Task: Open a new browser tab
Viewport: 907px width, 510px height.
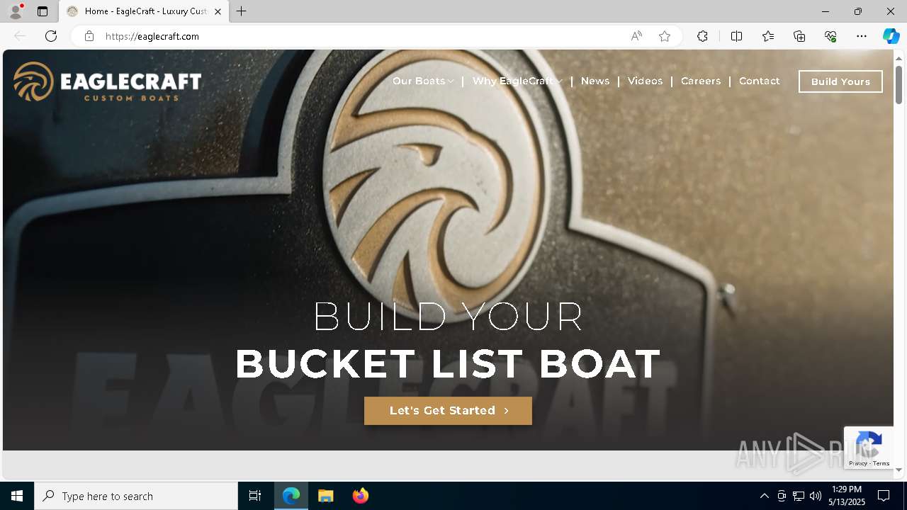Action: tap(242, 11)
